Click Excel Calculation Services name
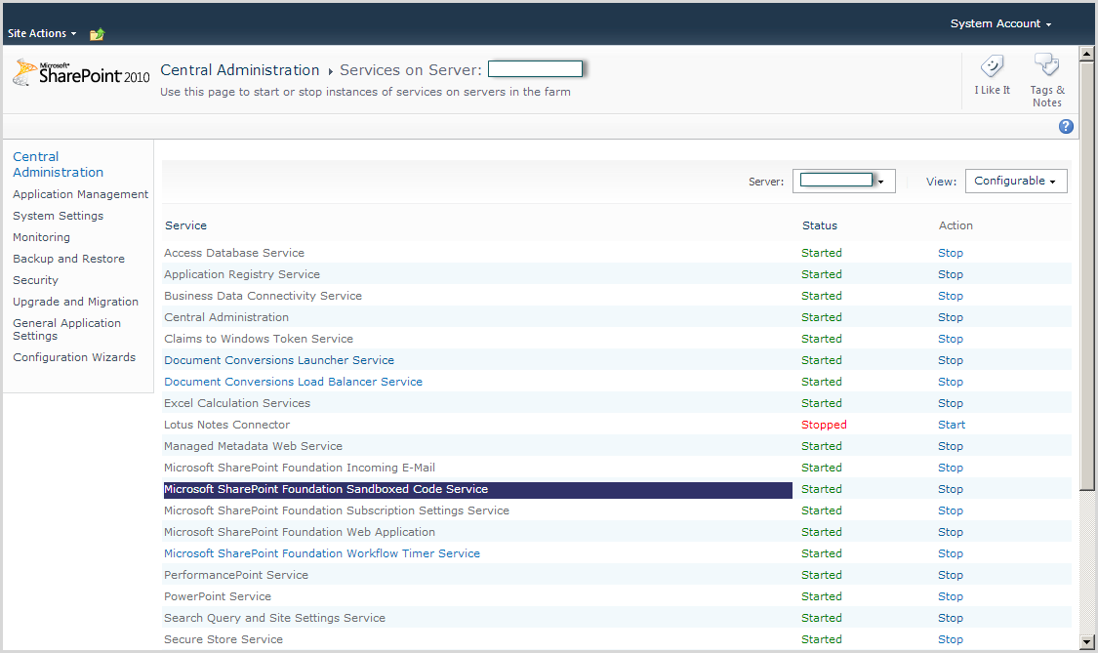Screen dimensions: 1098x653 (x=237, y=403)
